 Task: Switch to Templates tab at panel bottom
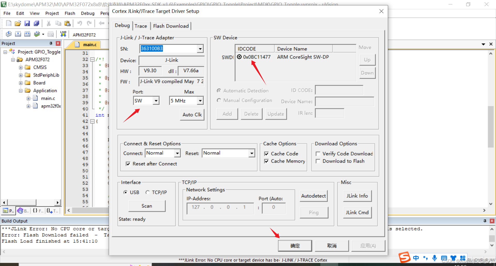point(52,211)
